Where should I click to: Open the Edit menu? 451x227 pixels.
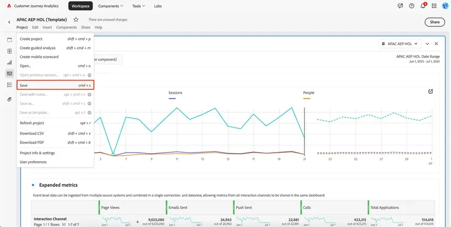tap(35, 27)
